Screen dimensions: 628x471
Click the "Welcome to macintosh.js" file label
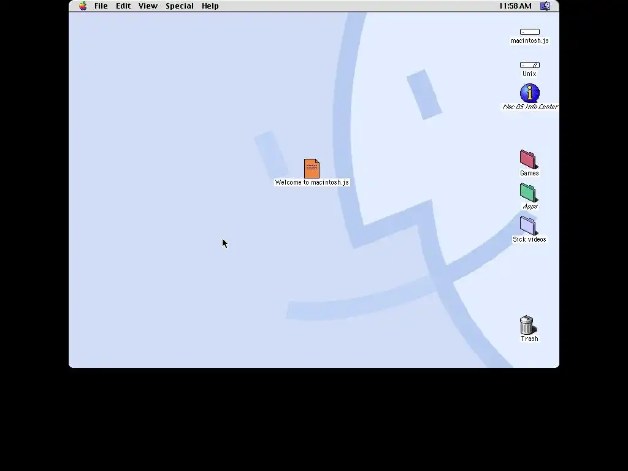[312, 182]
